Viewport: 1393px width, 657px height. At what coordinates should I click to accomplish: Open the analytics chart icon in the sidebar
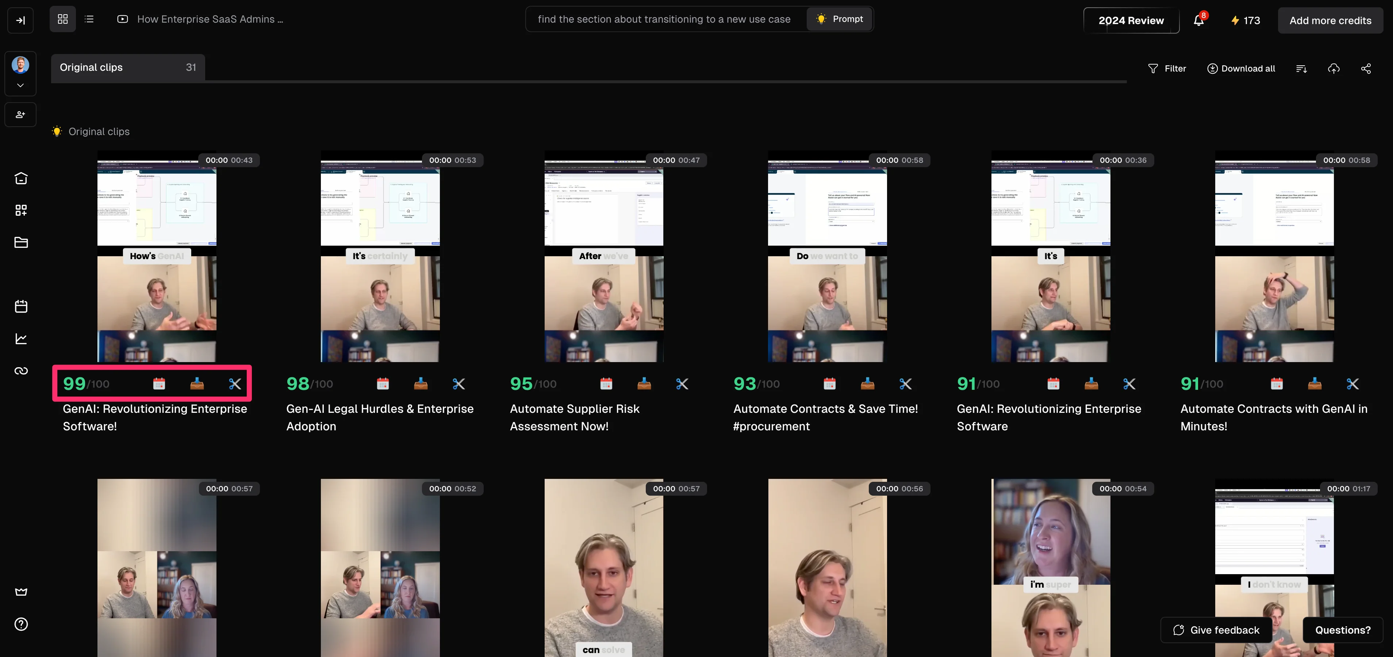(x=21, y=338)
